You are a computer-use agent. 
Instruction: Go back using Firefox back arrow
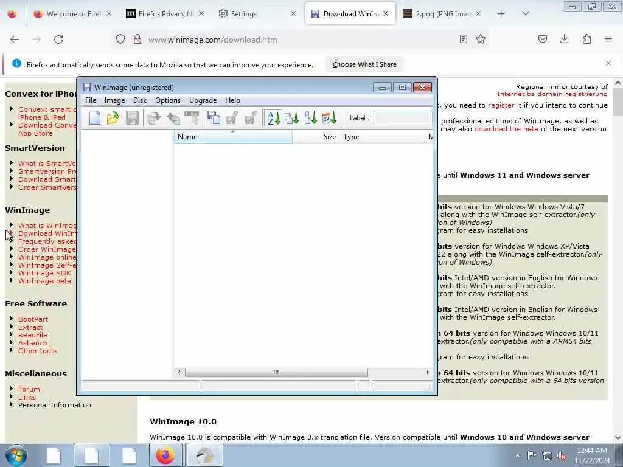pos(15,40)
